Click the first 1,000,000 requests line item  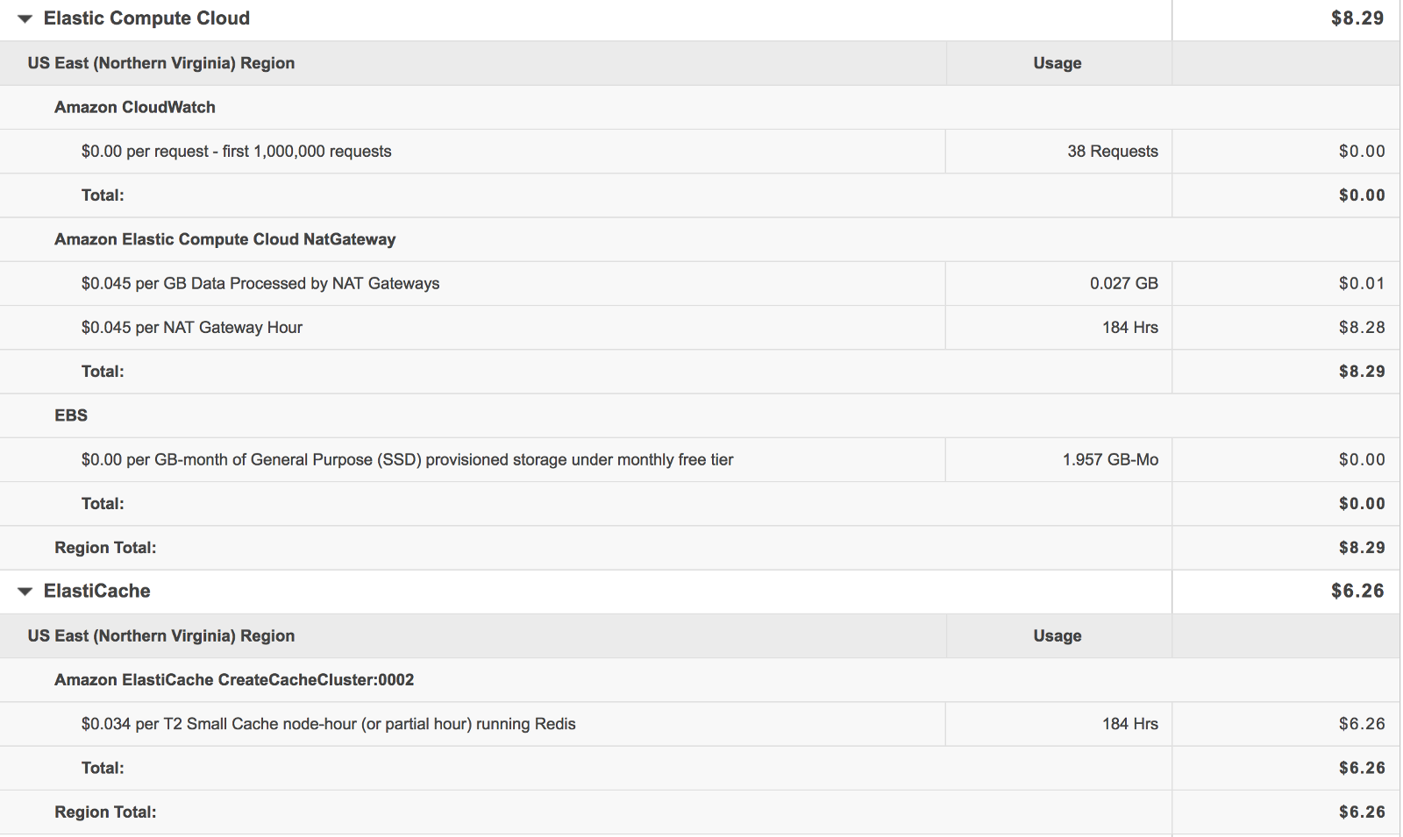click(236, 152)
